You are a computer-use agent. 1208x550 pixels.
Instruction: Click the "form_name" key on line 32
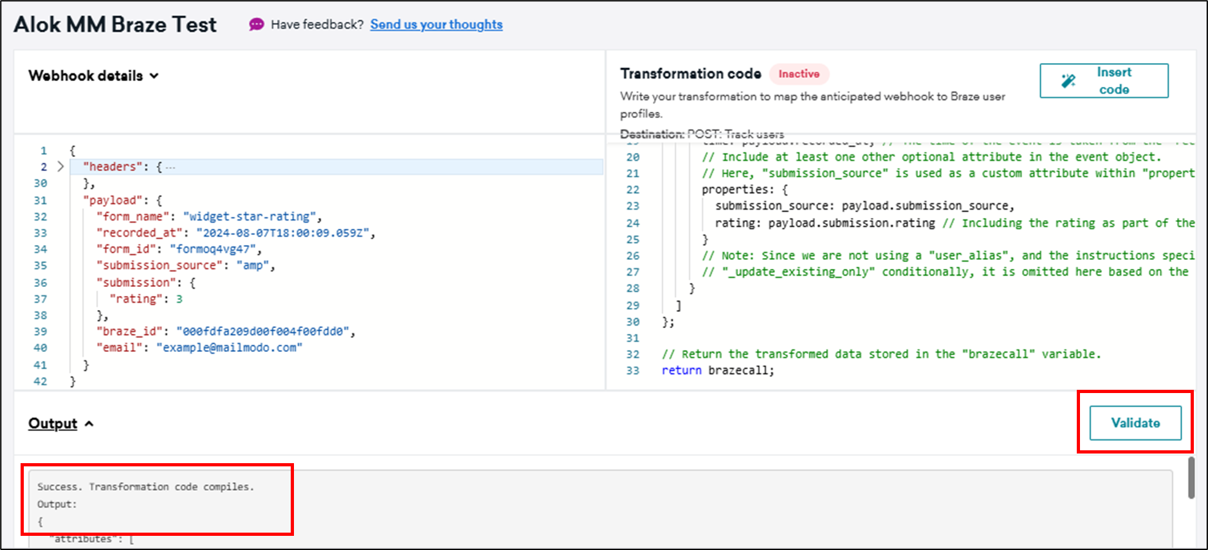point(133,216)
